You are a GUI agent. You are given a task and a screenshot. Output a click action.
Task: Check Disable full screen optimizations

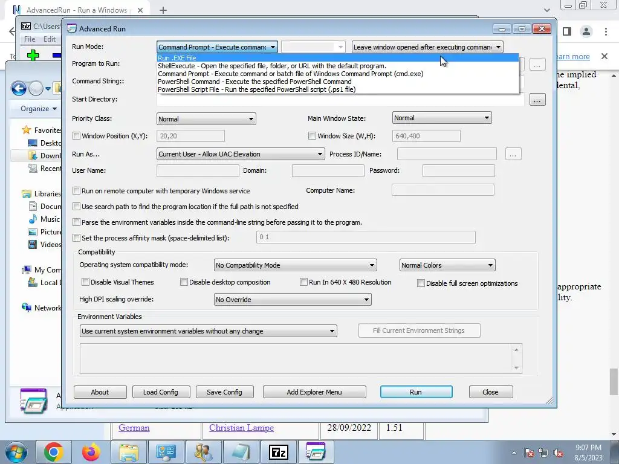click(x=421, y=283)
